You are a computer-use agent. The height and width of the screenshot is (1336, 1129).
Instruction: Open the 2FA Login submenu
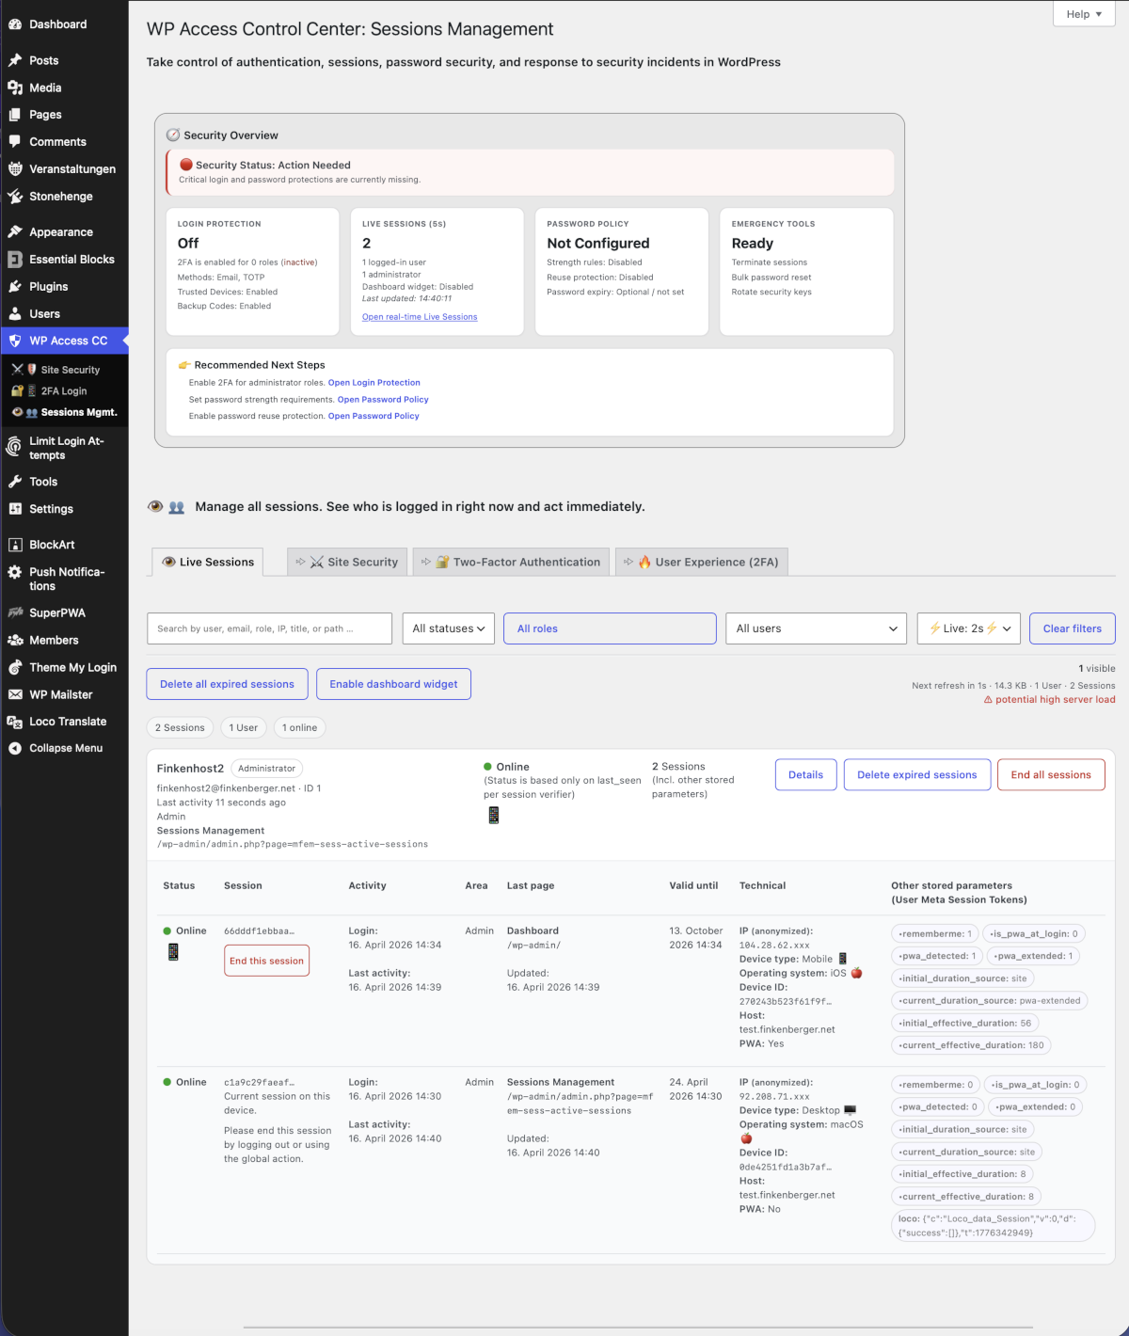coord(64,390)
